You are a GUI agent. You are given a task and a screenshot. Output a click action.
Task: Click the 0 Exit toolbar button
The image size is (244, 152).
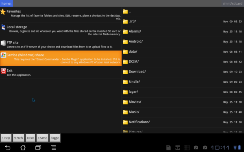coord(30,138)
